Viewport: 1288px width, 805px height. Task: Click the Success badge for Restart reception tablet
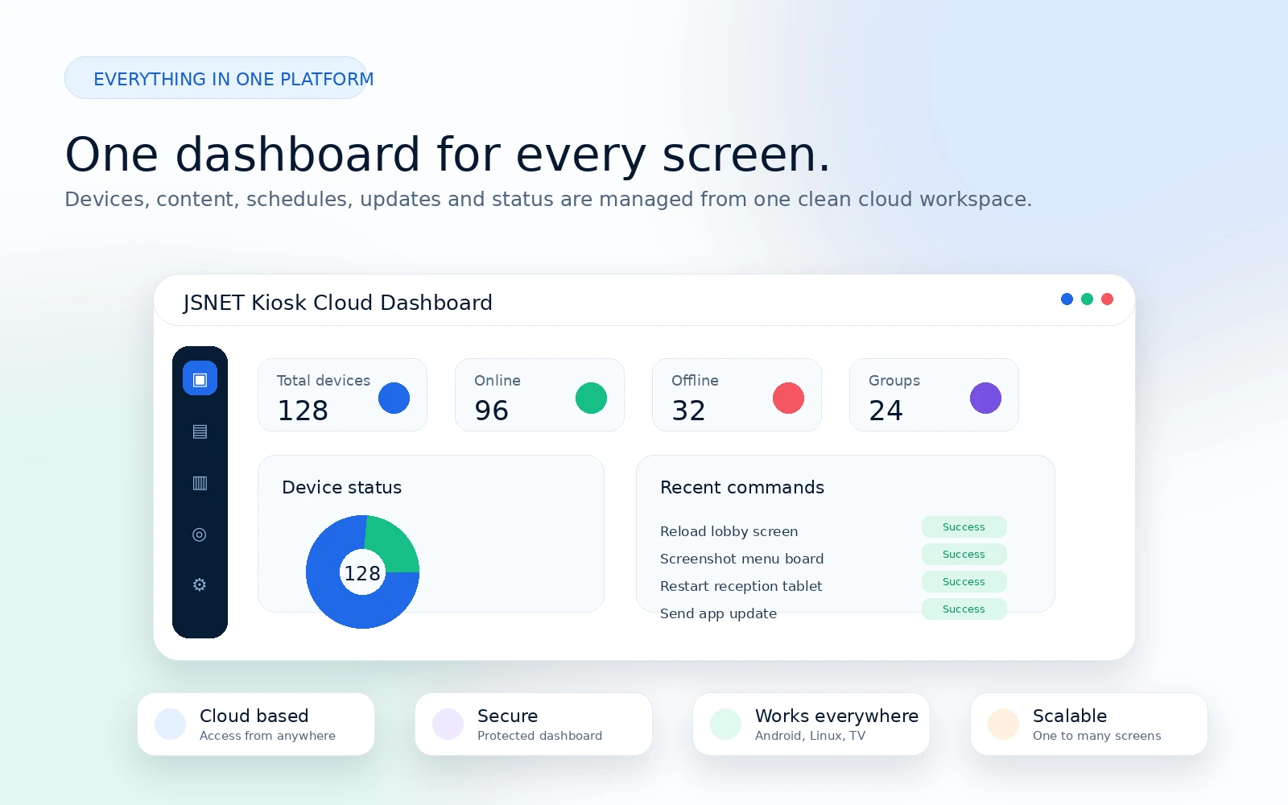964,581
